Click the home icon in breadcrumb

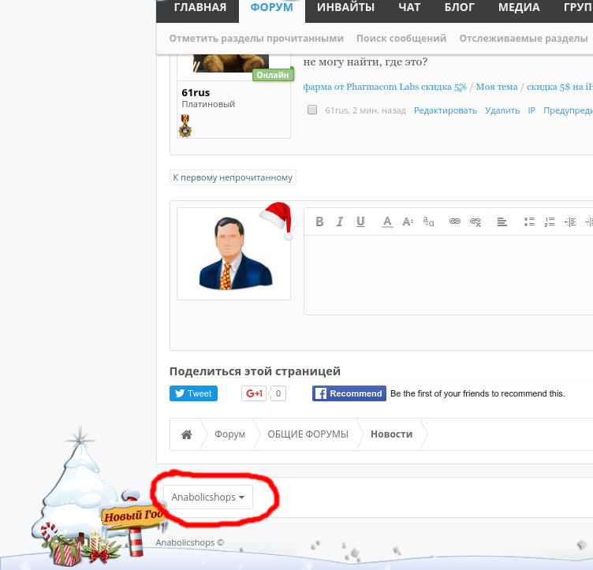(x=187, y=434)
